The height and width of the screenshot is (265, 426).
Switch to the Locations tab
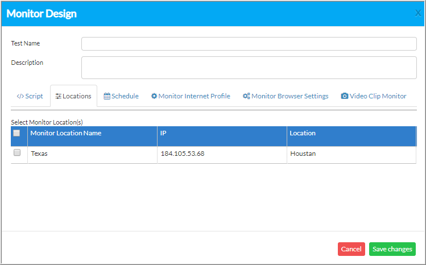(73, 96)
